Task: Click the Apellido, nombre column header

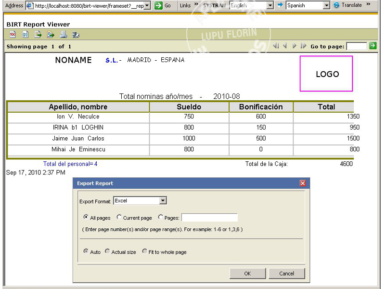Action: (78, 106)
